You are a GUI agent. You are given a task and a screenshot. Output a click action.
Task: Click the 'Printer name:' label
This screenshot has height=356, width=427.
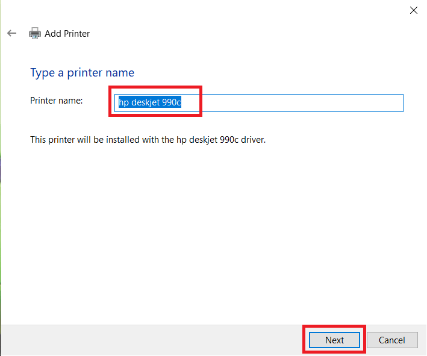tap(57, 101)
